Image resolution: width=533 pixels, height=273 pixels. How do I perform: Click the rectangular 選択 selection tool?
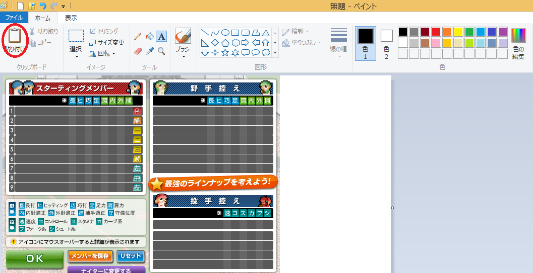click(x=76, y=36)
